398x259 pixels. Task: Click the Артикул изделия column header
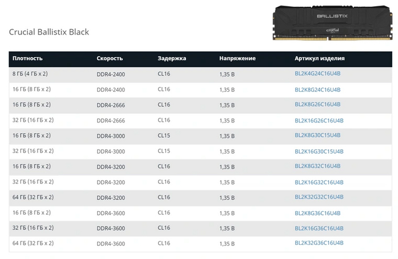pyautogui.click(x=320, y=59)
